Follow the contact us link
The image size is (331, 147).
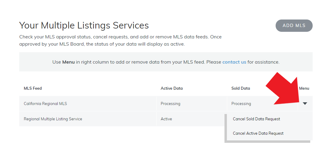[234, 62]
